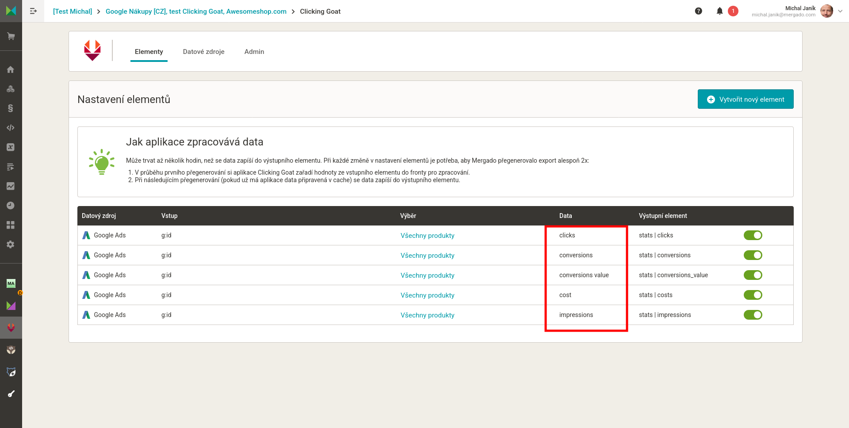Open the Clicking Goat app sidebar icon

11,328
